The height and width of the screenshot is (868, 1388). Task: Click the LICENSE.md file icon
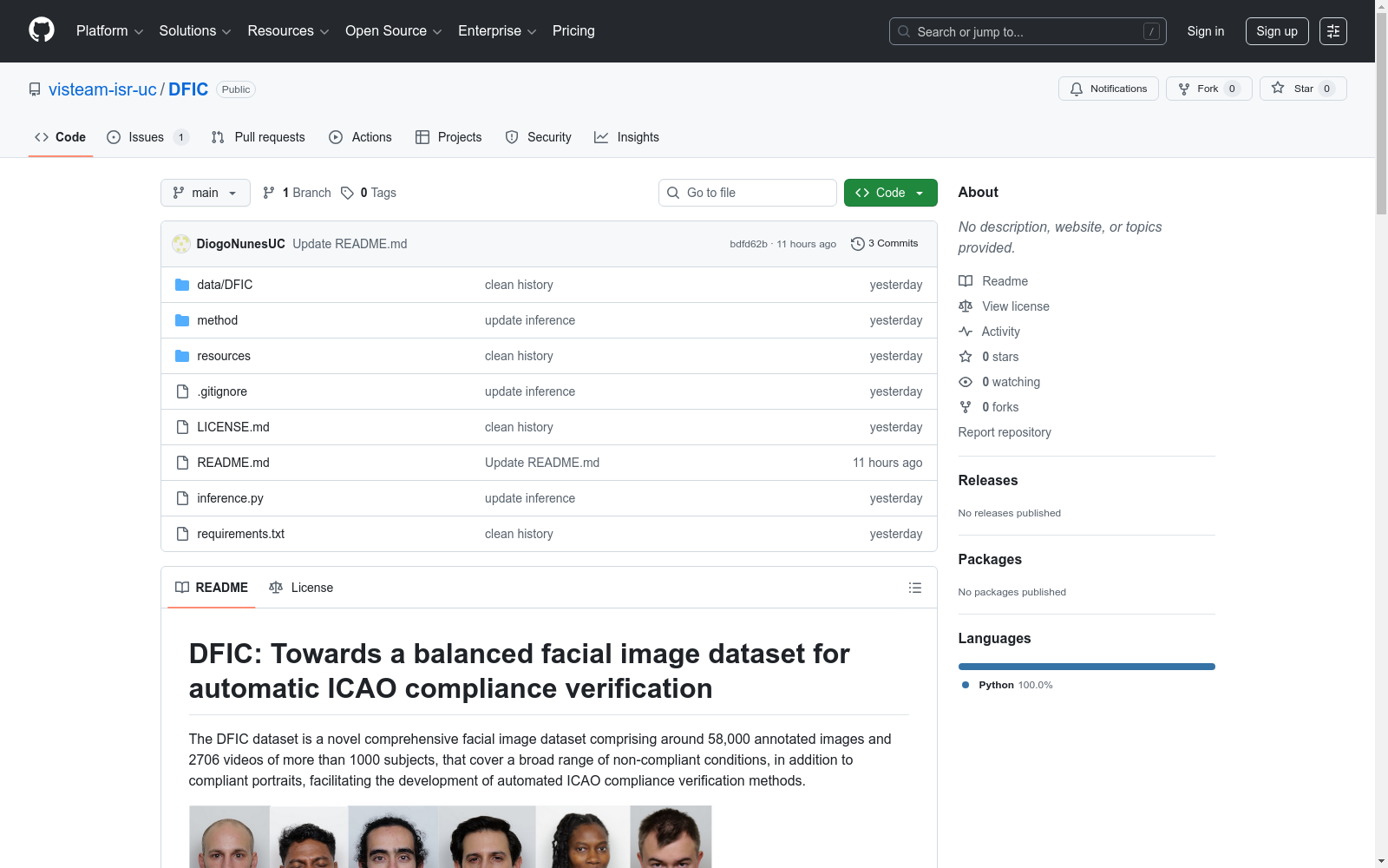(x=182, y=427)
